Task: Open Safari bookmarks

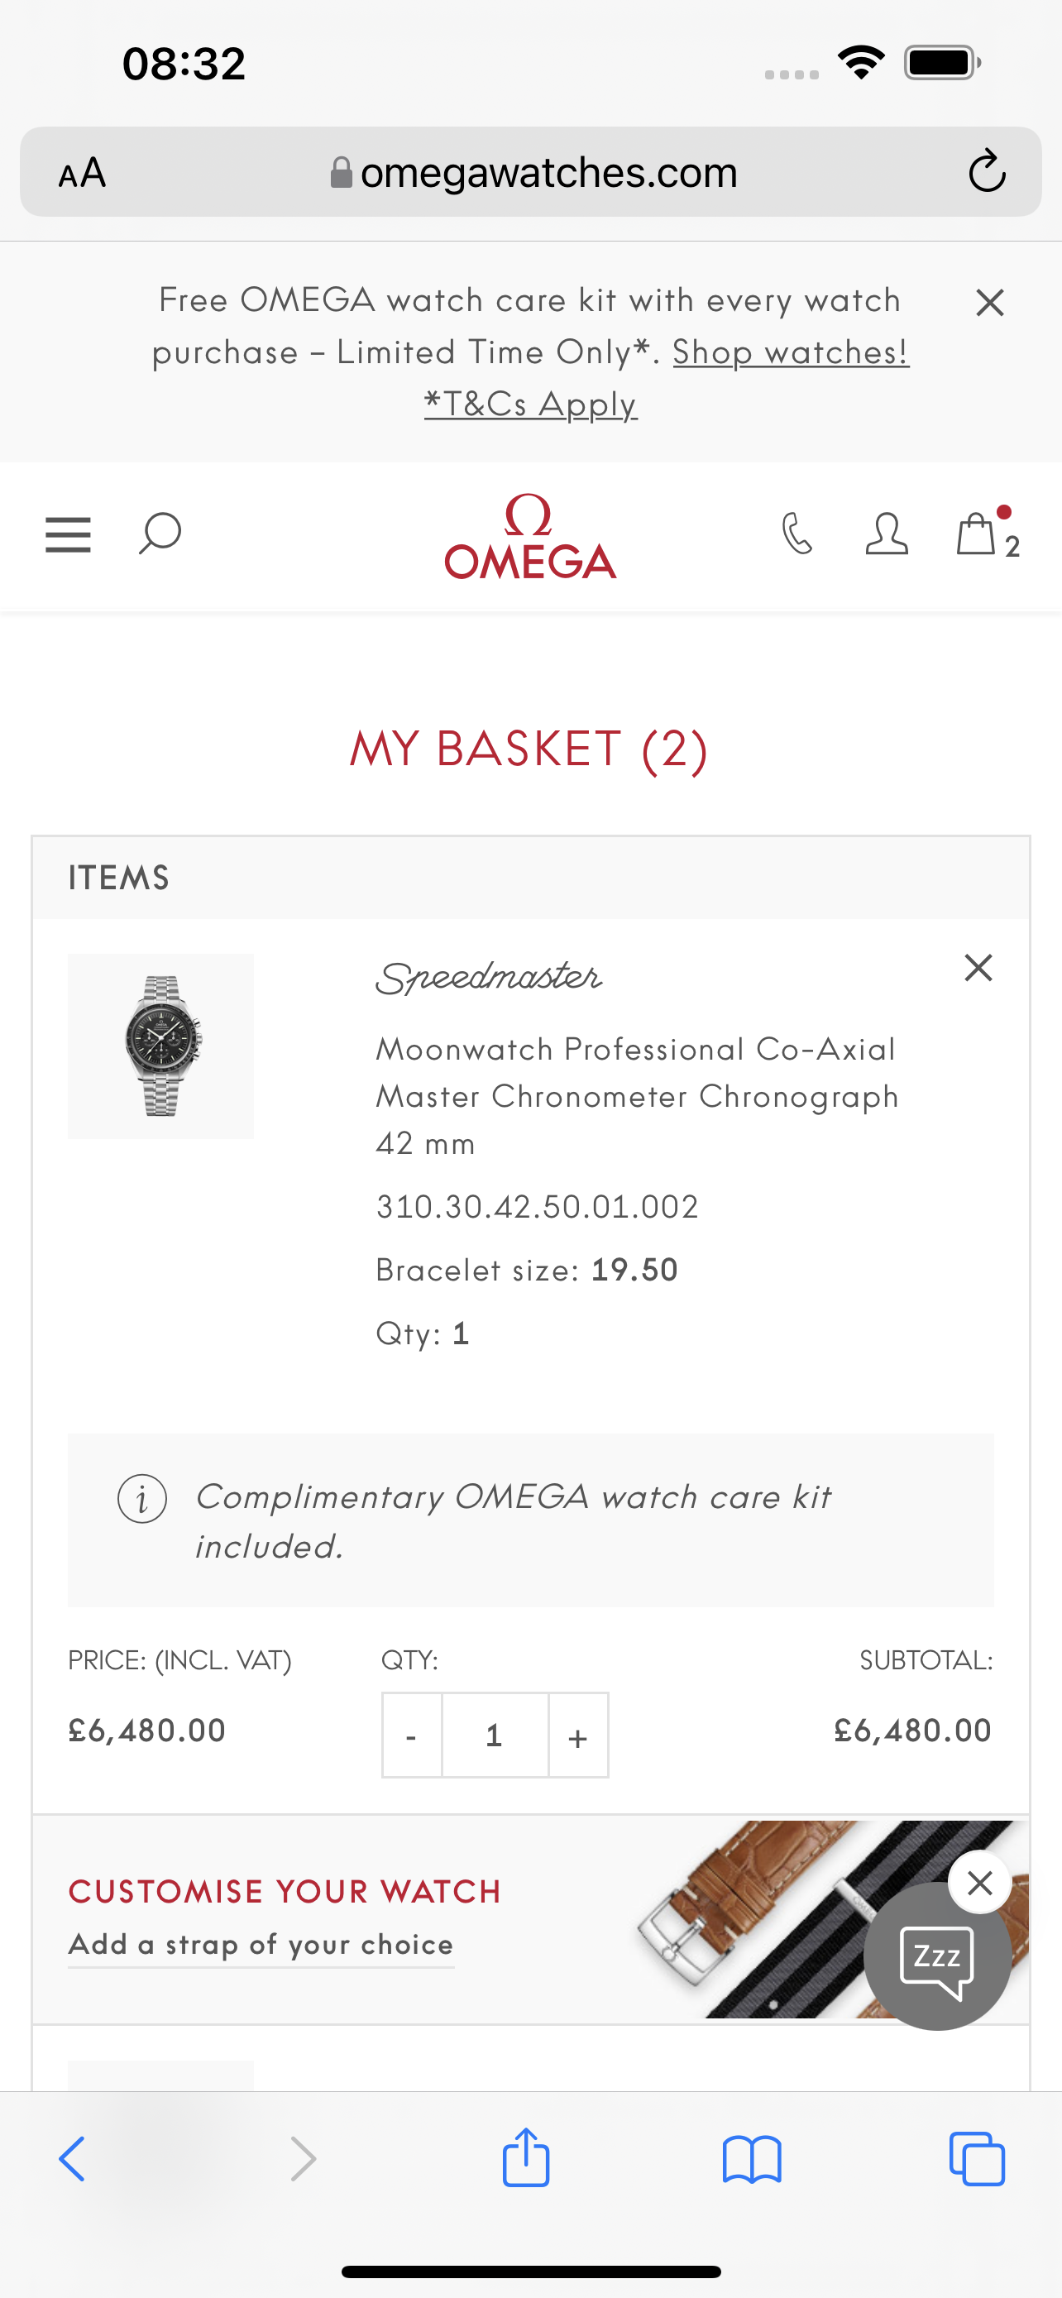Action: click(x=752, y=2159)
